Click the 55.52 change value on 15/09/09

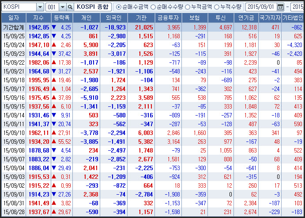coord(64,142)
